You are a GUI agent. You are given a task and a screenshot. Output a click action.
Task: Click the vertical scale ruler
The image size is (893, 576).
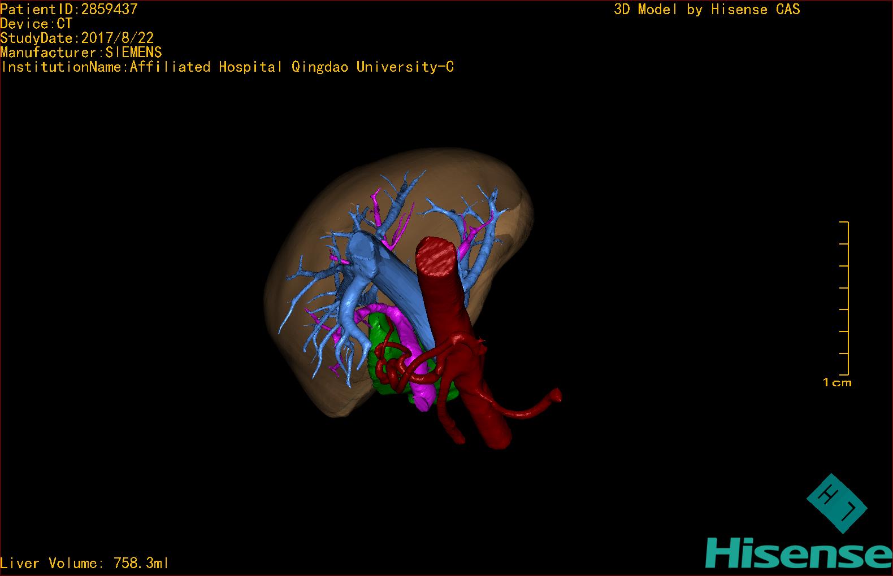coord(844,298)
